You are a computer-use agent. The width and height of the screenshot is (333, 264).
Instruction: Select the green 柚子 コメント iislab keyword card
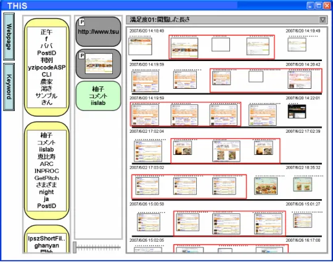coord(98,96)
